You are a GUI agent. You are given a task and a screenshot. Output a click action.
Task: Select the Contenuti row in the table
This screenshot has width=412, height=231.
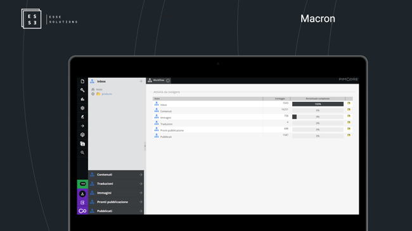point(253,111)
